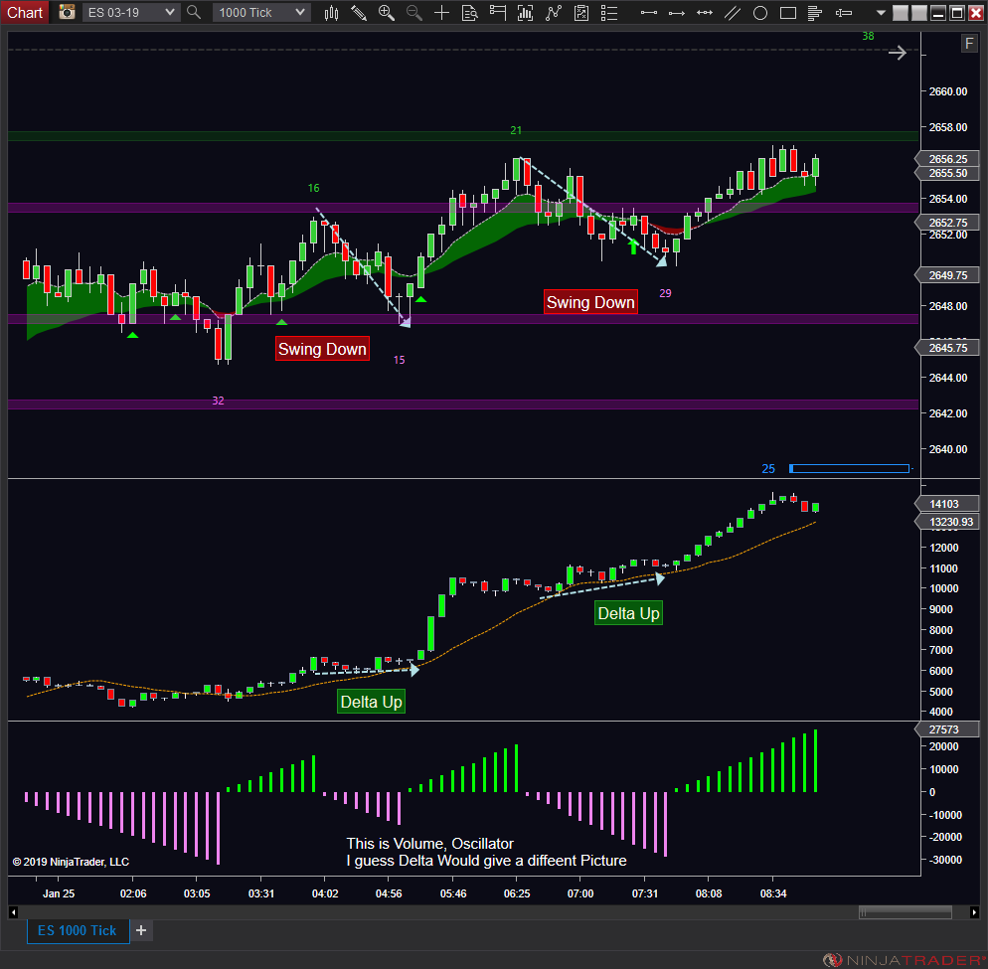
Task: Click the Jan 25 date label
Action: (58, 893)
